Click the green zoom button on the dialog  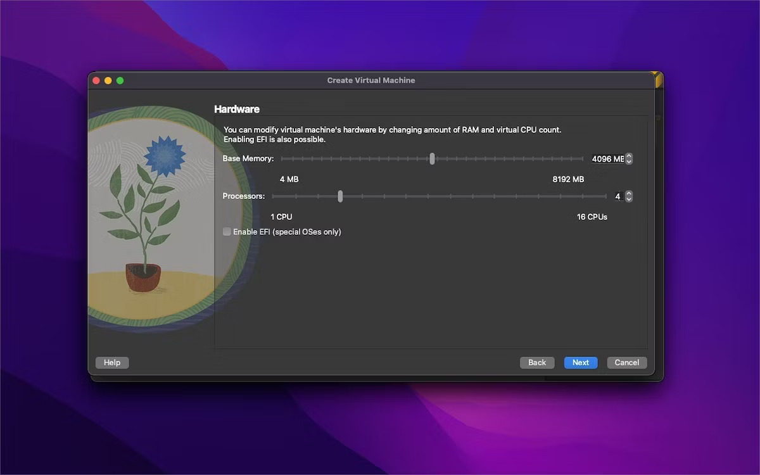pos(119,80)
